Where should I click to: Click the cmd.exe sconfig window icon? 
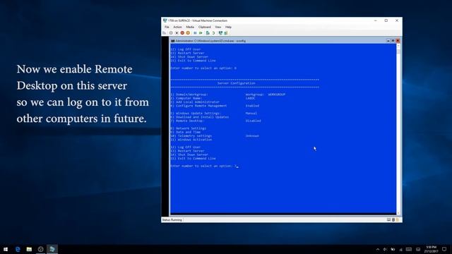173,41
